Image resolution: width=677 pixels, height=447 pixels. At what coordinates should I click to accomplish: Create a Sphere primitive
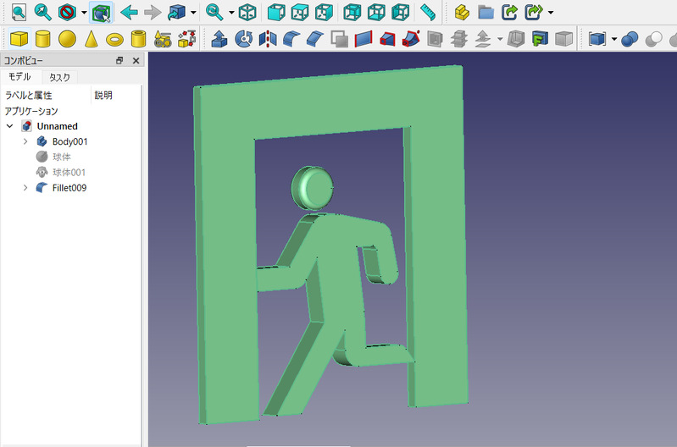click(67, 39)
